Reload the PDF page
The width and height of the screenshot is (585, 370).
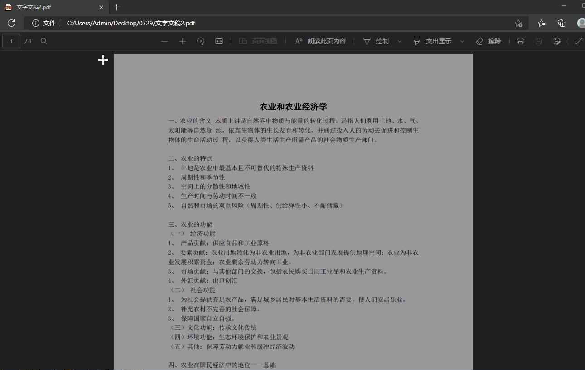(11, 23)
